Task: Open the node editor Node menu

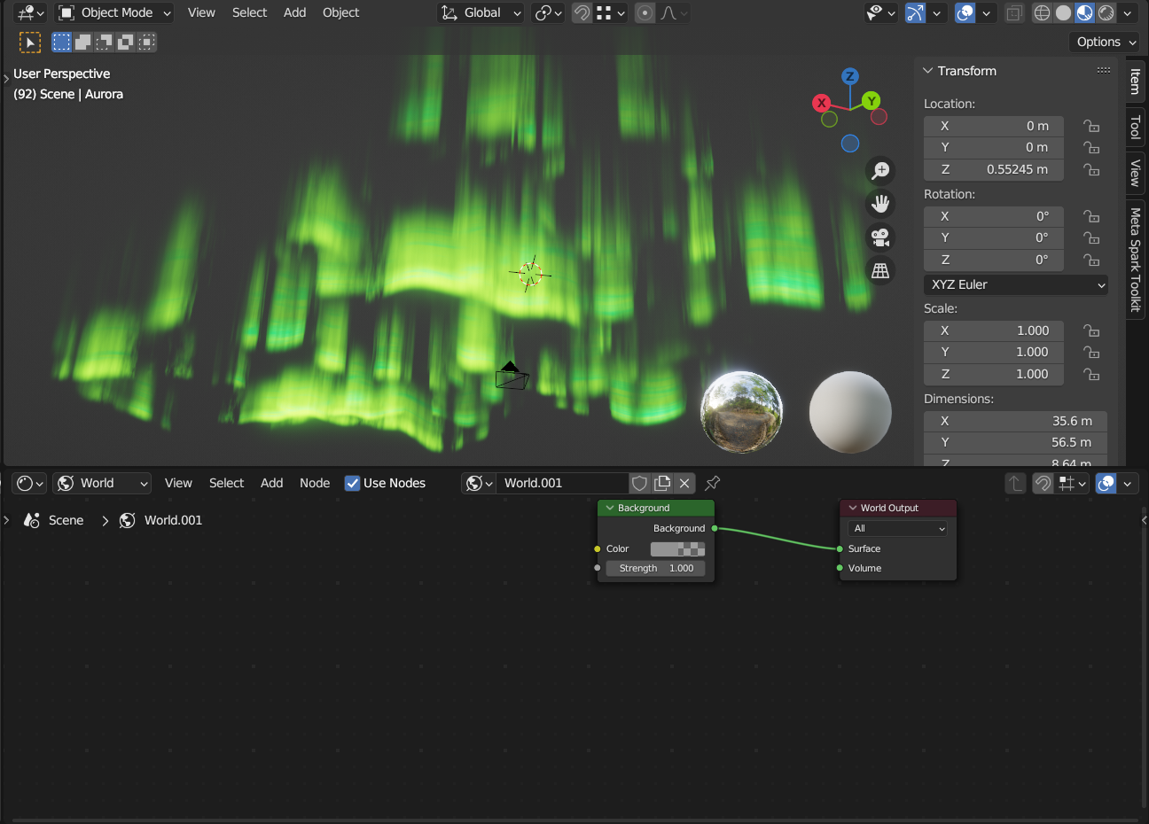Action: (315, 483)
